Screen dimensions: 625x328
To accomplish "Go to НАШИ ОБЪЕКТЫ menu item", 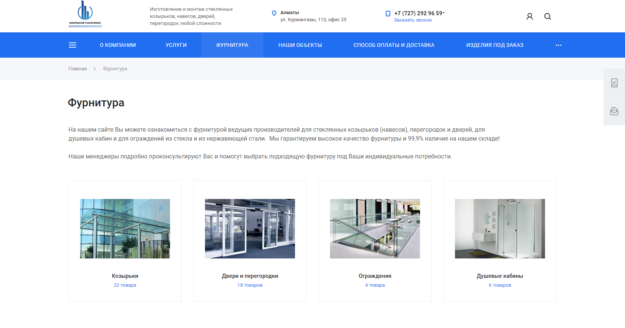I will pos(300,45).
